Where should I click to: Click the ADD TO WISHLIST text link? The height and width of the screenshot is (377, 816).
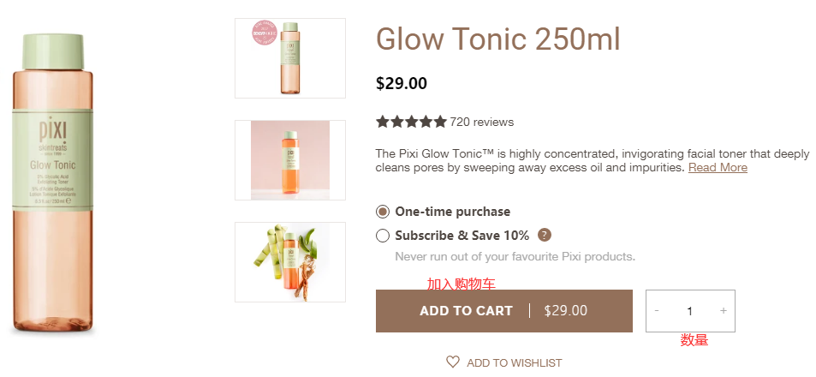514,363
